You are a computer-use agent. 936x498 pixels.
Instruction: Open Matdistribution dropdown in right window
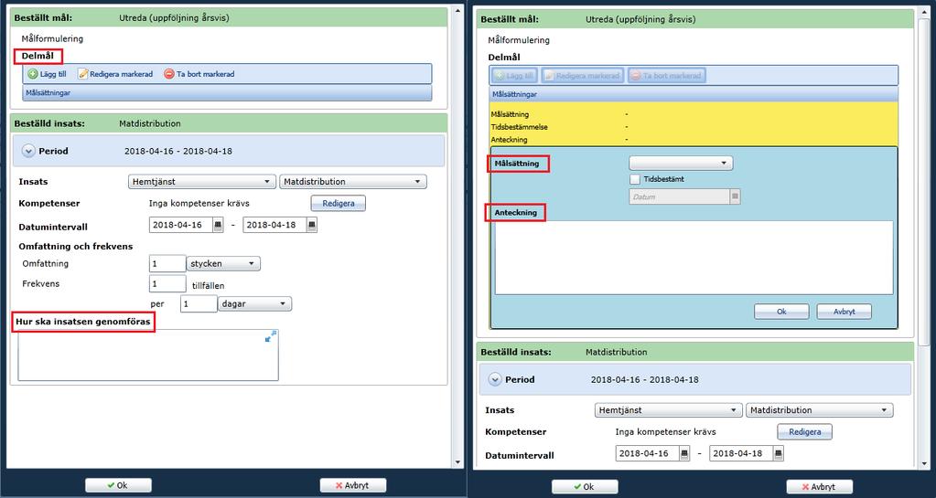tap(819, 409)
